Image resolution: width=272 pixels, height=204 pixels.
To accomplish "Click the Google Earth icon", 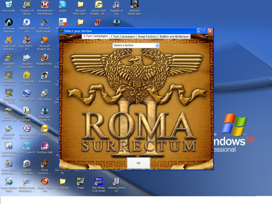I will tap(27, 93).
